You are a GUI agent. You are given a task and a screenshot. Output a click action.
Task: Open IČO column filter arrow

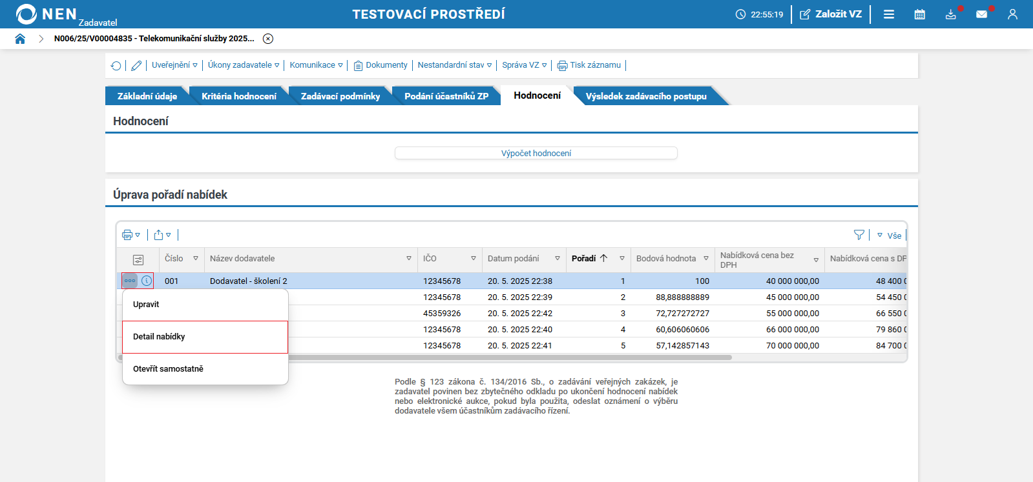pos(474,258)
